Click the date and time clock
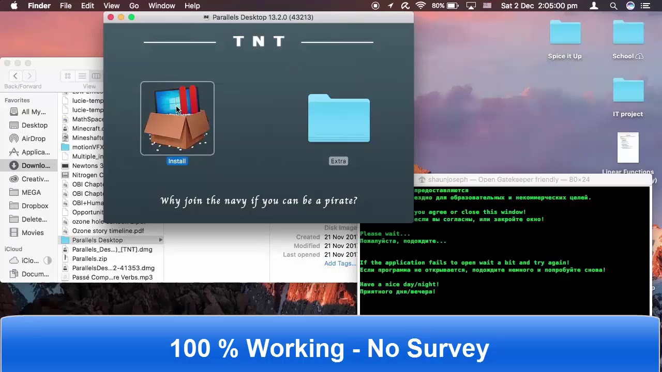The height and width of the screenshot is (372, 662). click(x=539, y=6)
